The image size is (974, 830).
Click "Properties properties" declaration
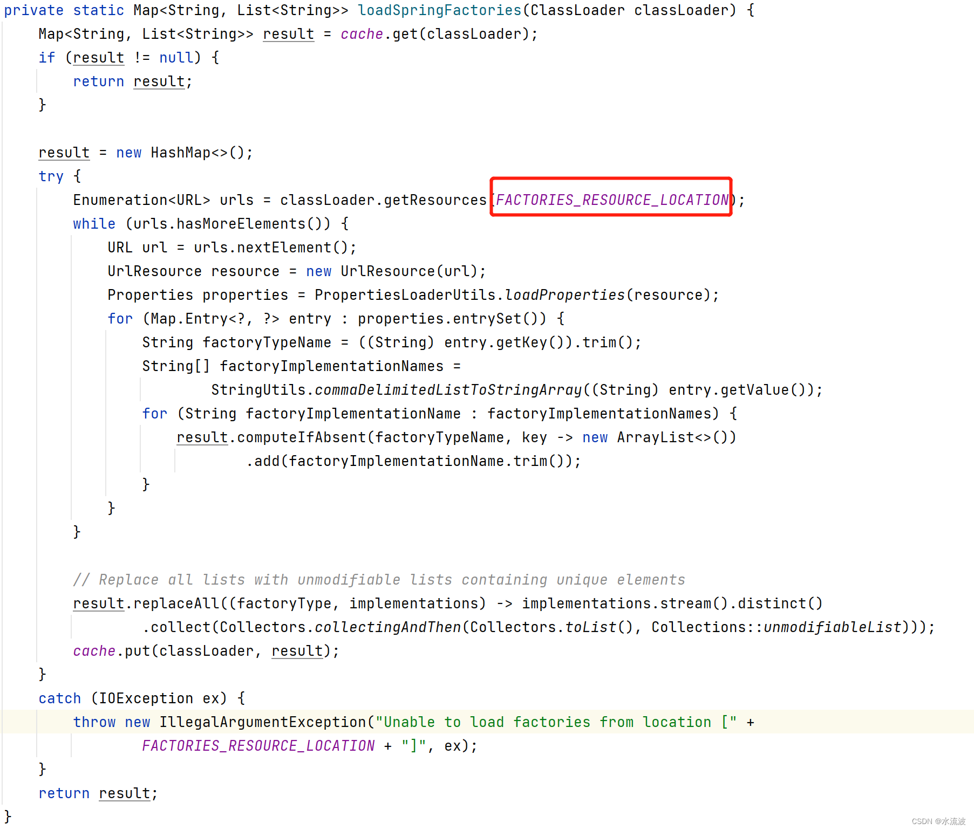click(x=197, y=295)
